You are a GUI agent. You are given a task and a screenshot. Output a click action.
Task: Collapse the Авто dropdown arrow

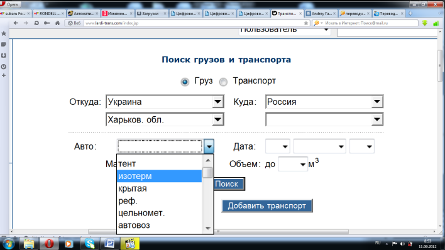pos(209,146)
